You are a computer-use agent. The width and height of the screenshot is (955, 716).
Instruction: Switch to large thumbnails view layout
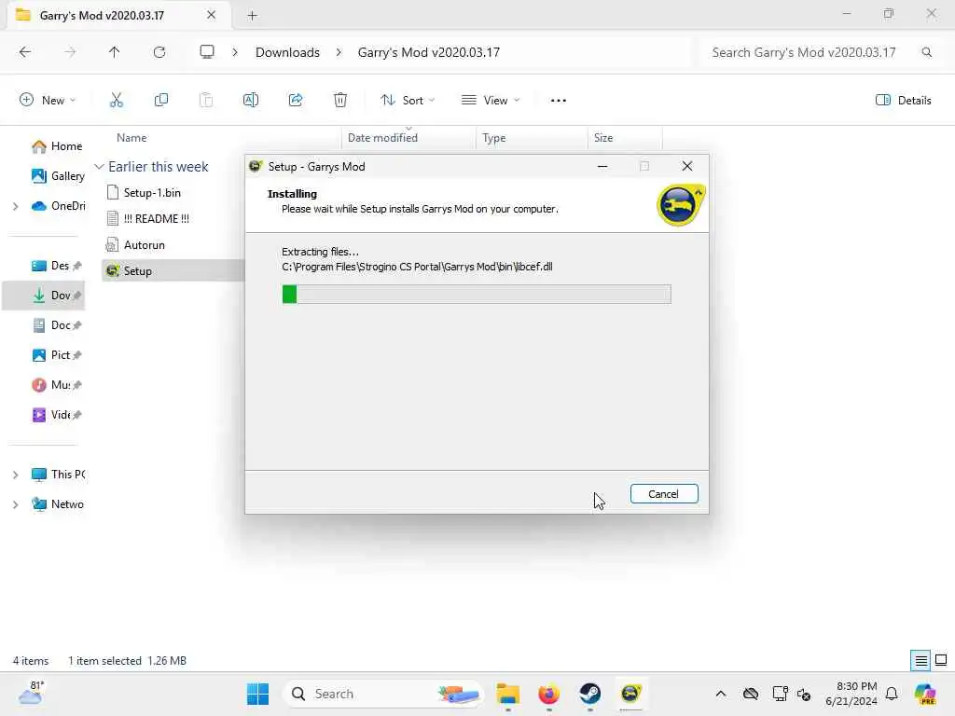pos(941,661)
